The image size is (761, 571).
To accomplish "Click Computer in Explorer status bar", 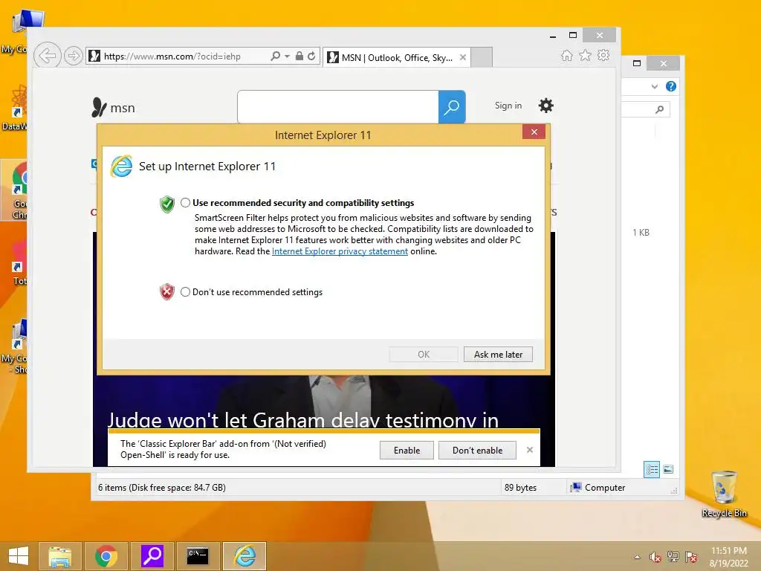I will pos(598,488).
